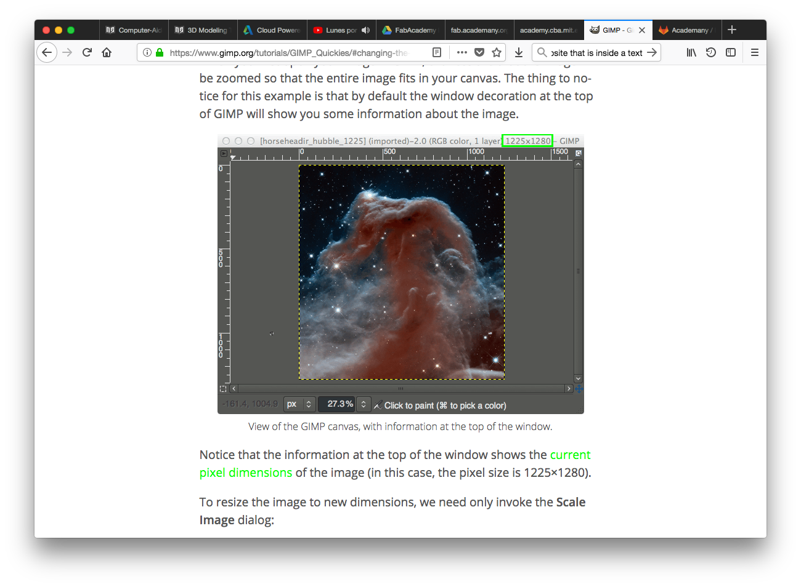Click the Horsehead nebula image
Image resolution: width=801 pixels, height=587 pixels.
click(x=402, y=272)
